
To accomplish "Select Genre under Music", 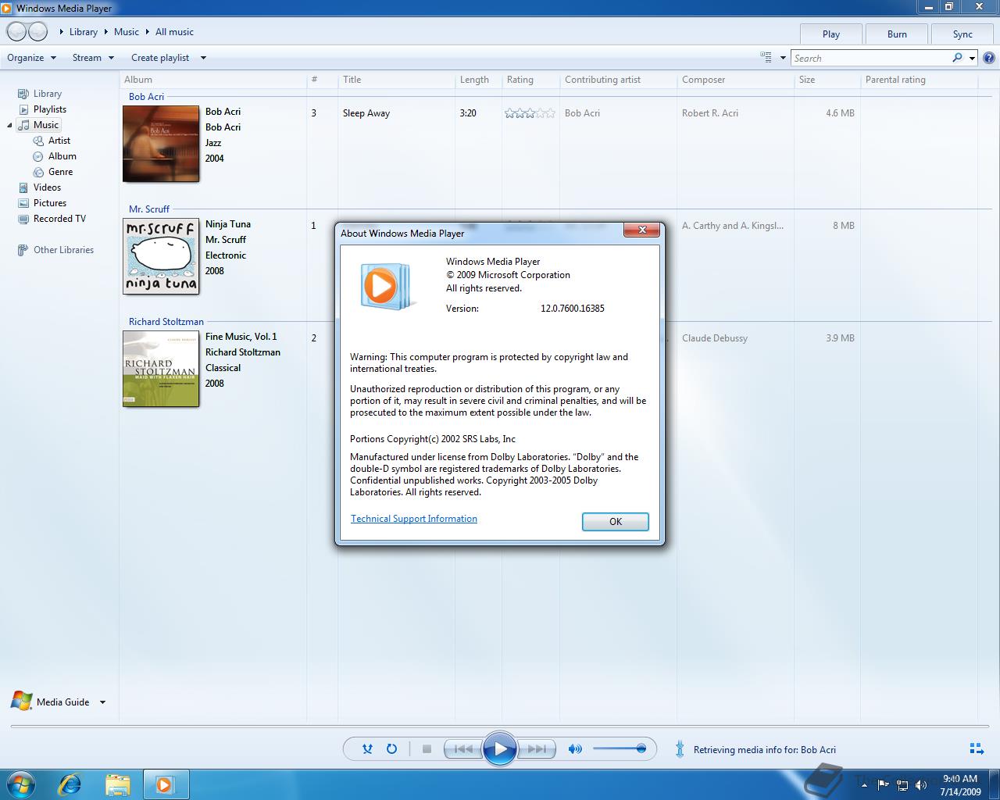I will [x=60, y=172].
